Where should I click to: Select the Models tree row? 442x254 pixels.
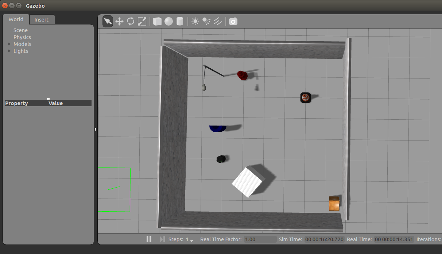22,44
